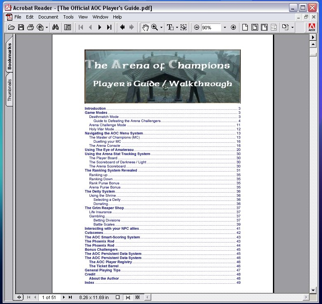Click the Zoom In magnifier tool
This screenshot has height=304, width=322.
155,27
